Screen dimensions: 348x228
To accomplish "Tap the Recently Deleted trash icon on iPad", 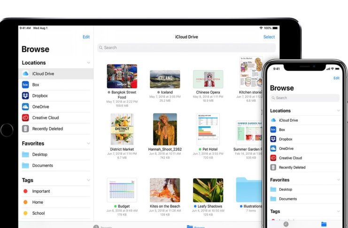I will click(25, 129).
